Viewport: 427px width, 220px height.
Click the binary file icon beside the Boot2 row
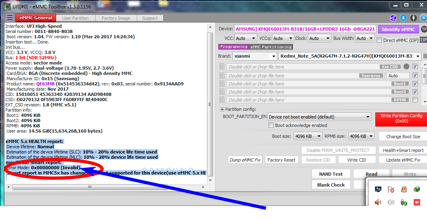point(222,91)
